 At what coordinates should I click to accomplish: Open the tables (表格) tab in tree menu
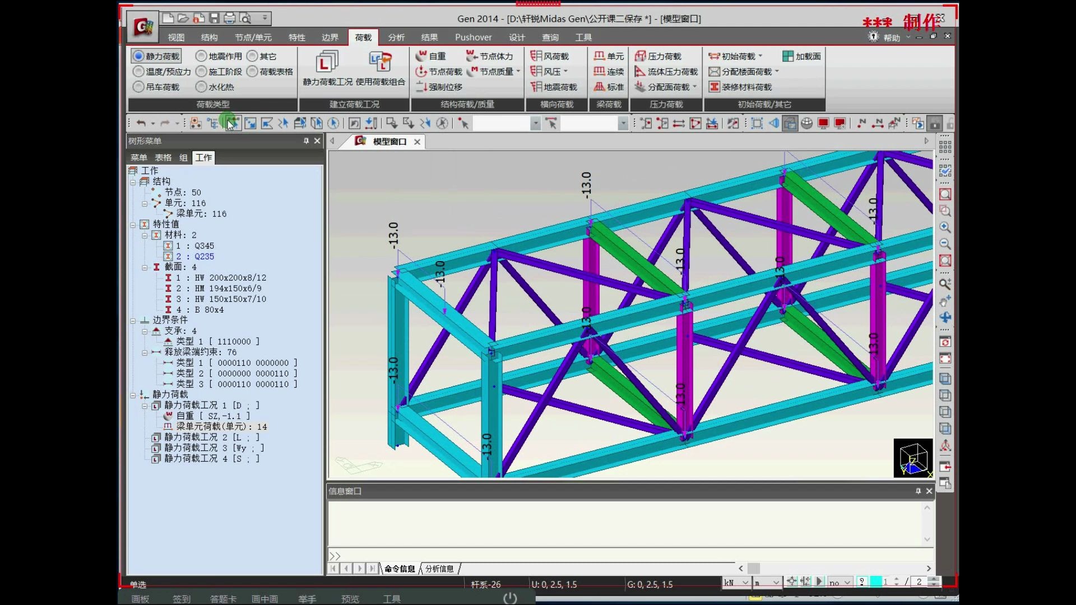coord(163,158)
